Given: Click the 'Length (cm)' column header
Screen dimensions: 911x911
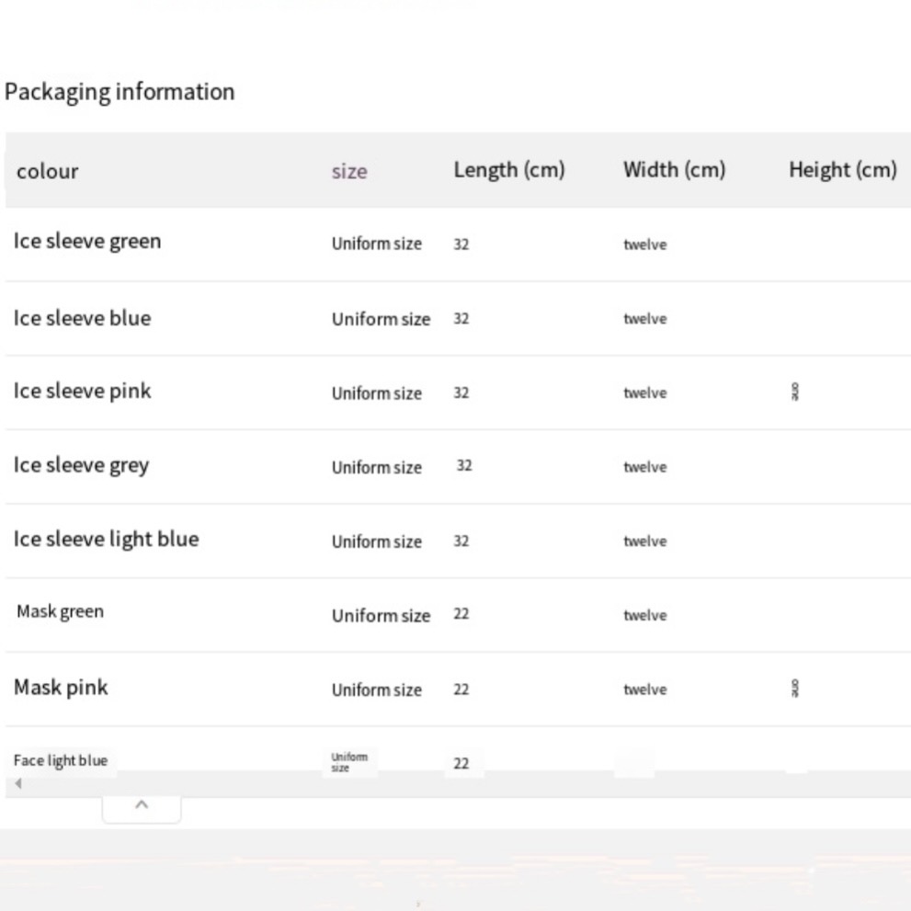Looking at the screenshot, I should click(508, 170).
